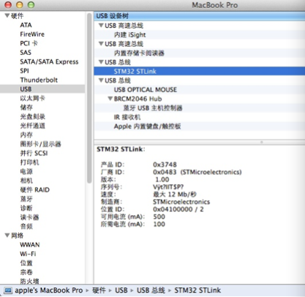
Task: Select the STM32 STLink device row
Action: [x=200, y=71]
